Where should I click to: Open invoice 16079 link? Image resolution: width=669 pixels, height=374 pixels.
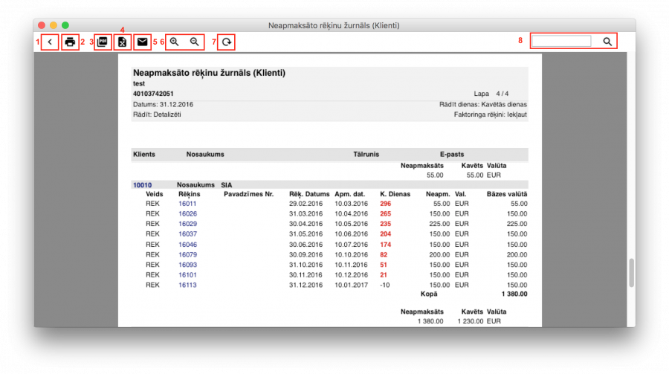187,254
